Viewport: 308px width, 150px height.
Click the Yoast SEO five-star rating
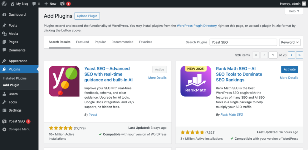[x=61, y=128]
